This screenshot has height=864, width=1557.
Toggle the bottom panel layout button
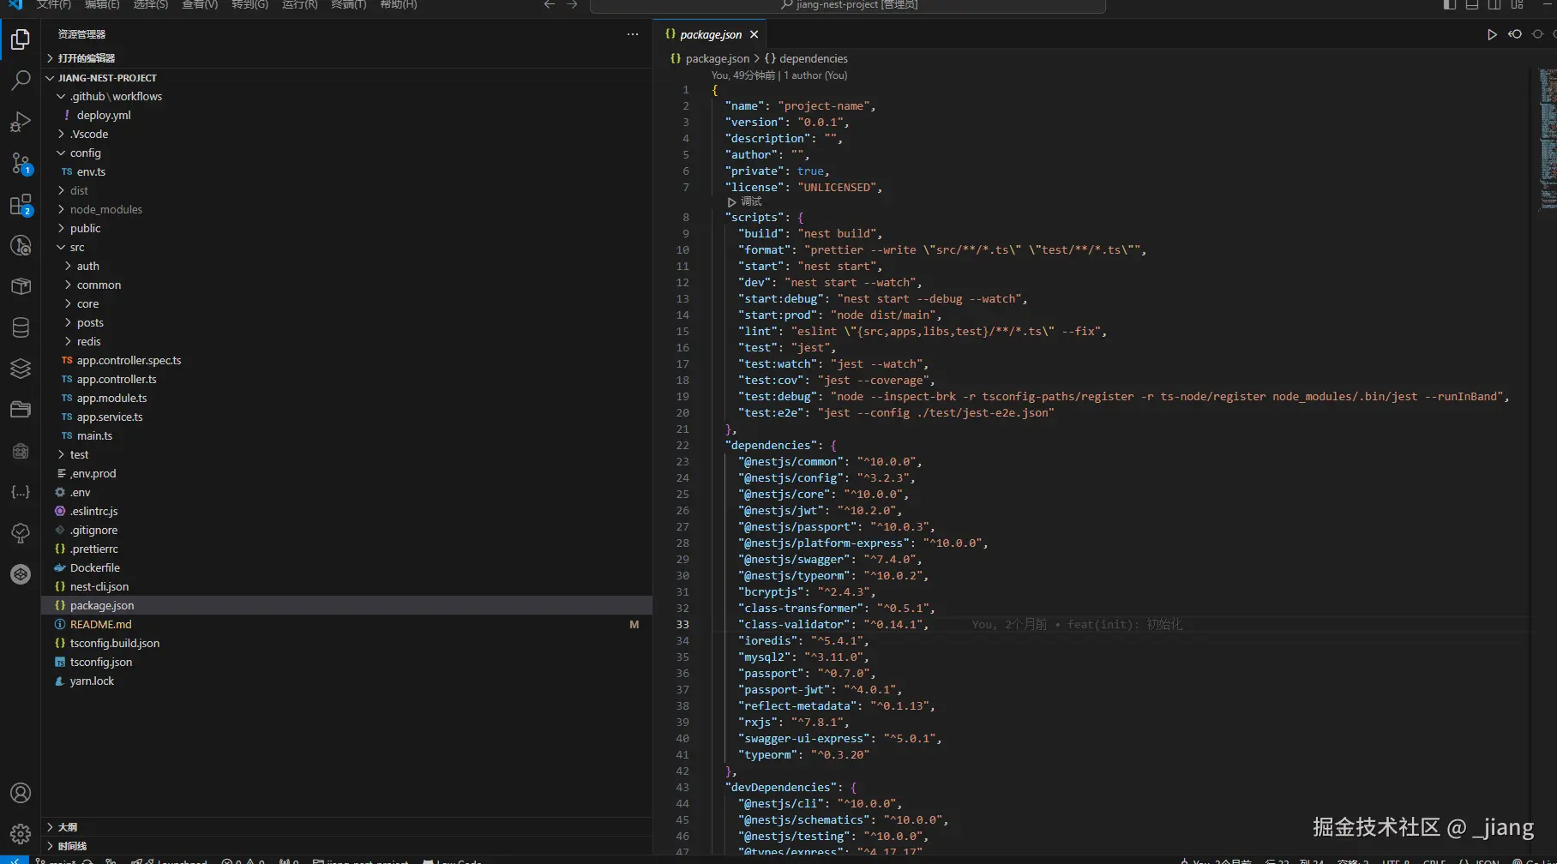1472,5
